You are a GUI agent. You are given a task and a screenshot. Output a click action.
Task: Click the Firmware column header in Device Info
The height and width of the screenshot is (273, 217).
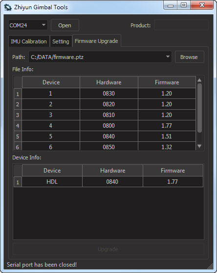(x=173, y=171)
